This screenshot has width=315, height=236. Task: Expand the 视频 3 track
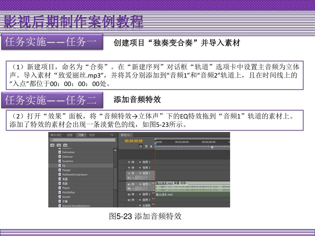tap(140, 162)
